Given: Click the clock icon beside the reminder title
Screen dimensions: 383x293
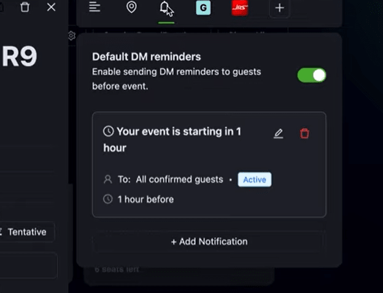Looking at the screenshot, I should [x=109, y=131].
